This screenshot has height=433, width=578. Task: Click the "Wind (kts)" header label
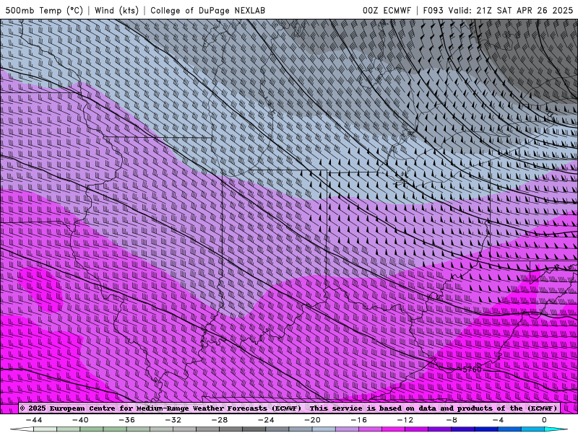[116, 10]
